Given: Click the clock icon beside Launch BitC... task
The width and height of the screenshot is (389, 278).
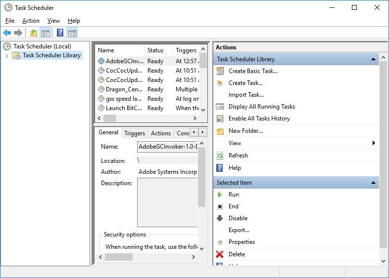Looking at the screenshot, I should (101, 108).
